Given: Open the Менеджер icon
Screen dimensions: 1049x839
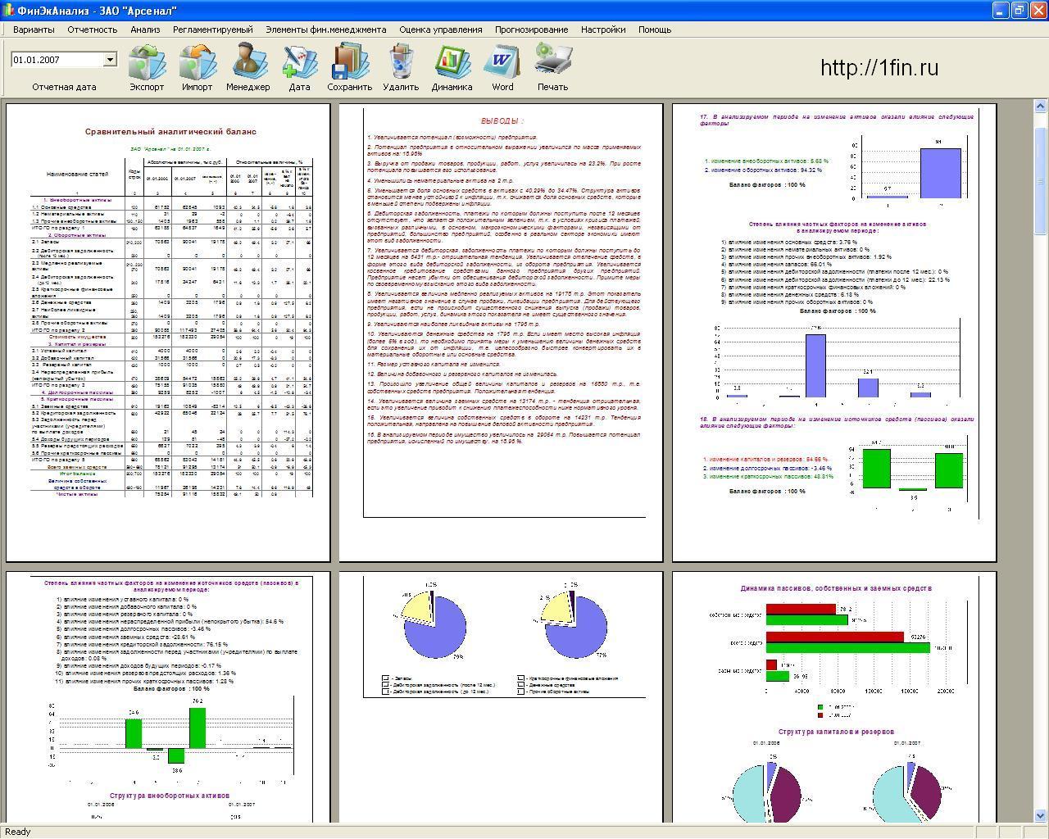Looking at the screenshot, I should click(248, 62).
